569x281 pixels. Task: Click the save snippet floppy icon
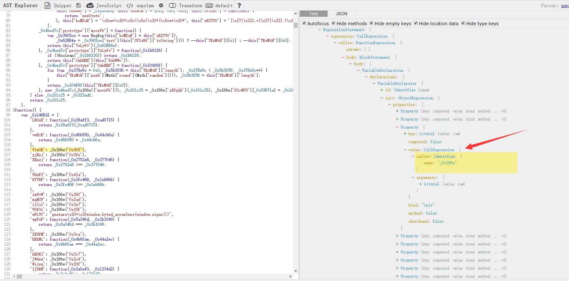[78, 6]
